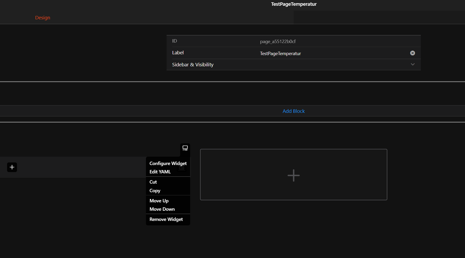Screen dimensions: 465x258
Task: Switch to the Design tab
Action: [43, 18]
